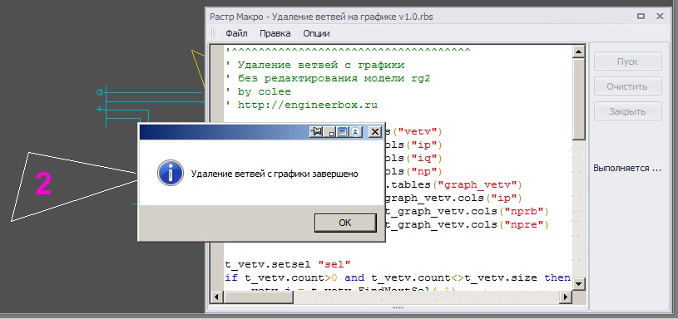Click the code editor scroll-down arrow

coord(578,283)
